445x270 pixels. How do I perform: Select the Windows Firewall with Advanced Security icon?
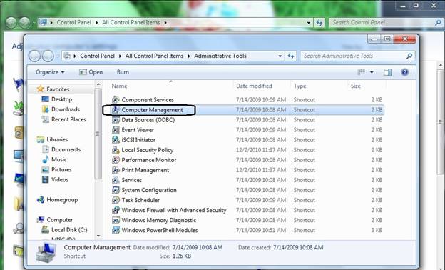point(116,210)
